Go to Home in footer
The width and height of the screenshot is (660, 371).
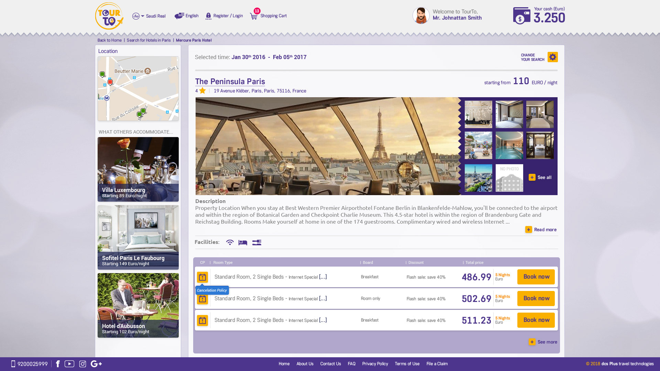click(284, 364)
